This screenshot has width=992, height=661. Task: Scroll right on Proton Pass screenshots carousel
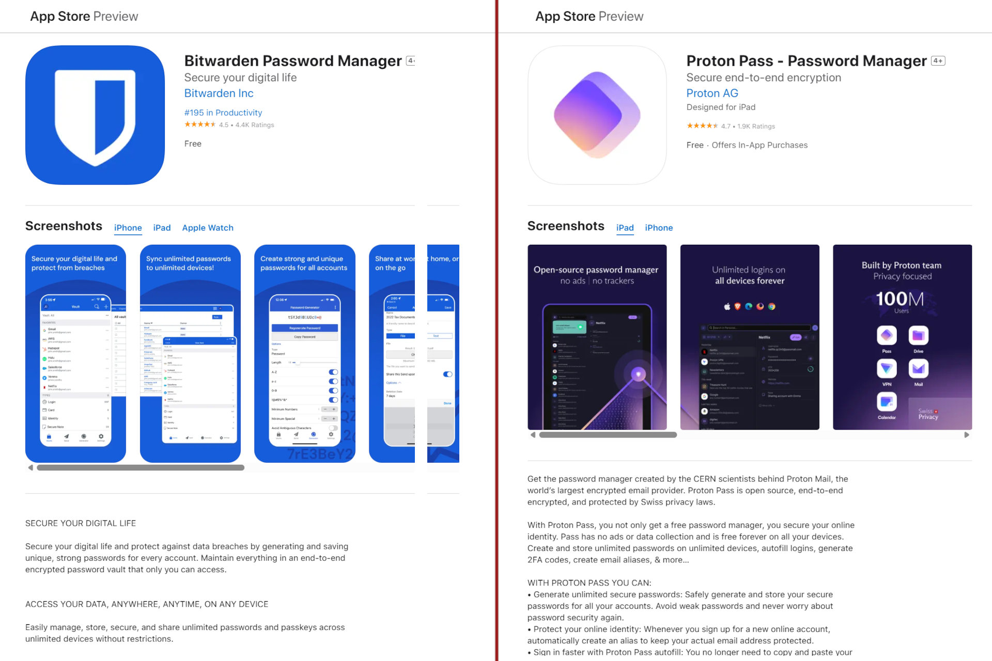click(968, 436)
